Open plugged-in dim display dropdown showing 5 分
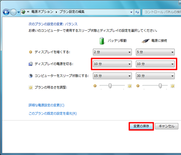Viewport: 181px width, 155px height. (155, 52)
